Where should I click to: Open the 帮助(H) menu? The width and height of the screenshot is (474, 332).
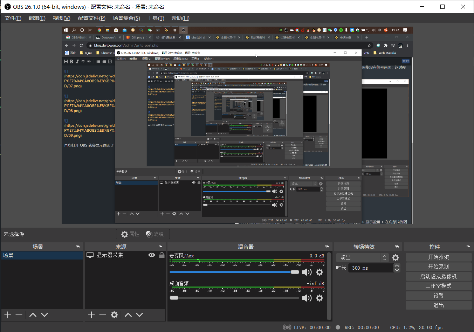[180, 18]
